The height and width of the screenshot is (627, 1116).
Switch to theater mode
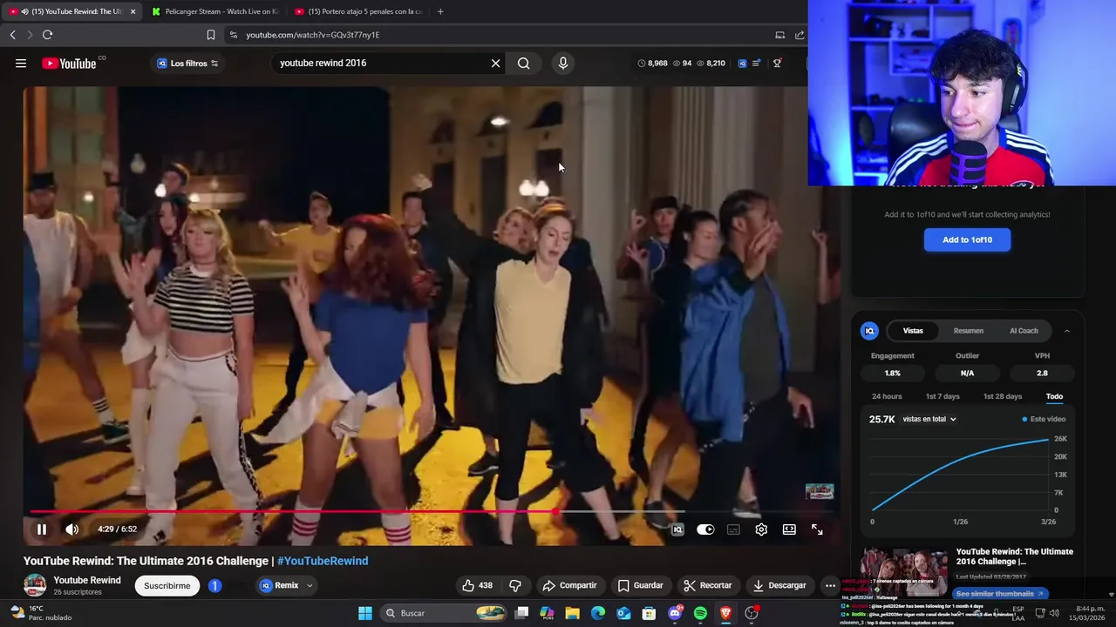tap(789, 529)
